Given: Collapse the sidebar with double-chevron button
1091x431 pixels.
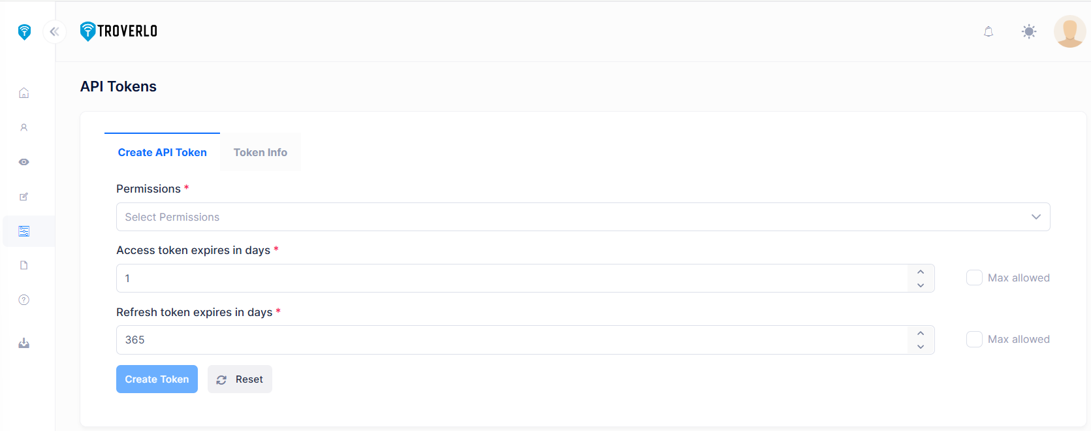Looking at the screenshot, I should (x=54, y=31).
